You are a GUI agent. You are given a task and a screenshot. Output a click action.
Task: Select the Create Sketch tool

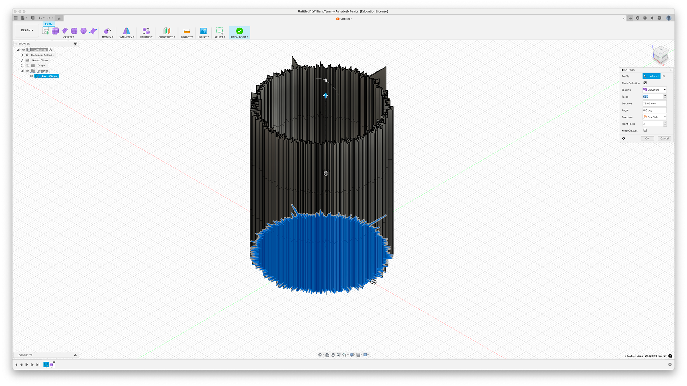point(46,31)
